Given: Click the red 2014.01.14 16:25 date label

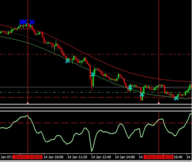Looking at the screenshot, I should (159, 157).
